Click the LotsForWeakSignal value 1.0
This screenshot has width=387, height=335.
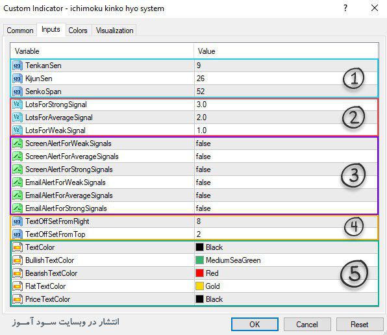pos(201,130)
